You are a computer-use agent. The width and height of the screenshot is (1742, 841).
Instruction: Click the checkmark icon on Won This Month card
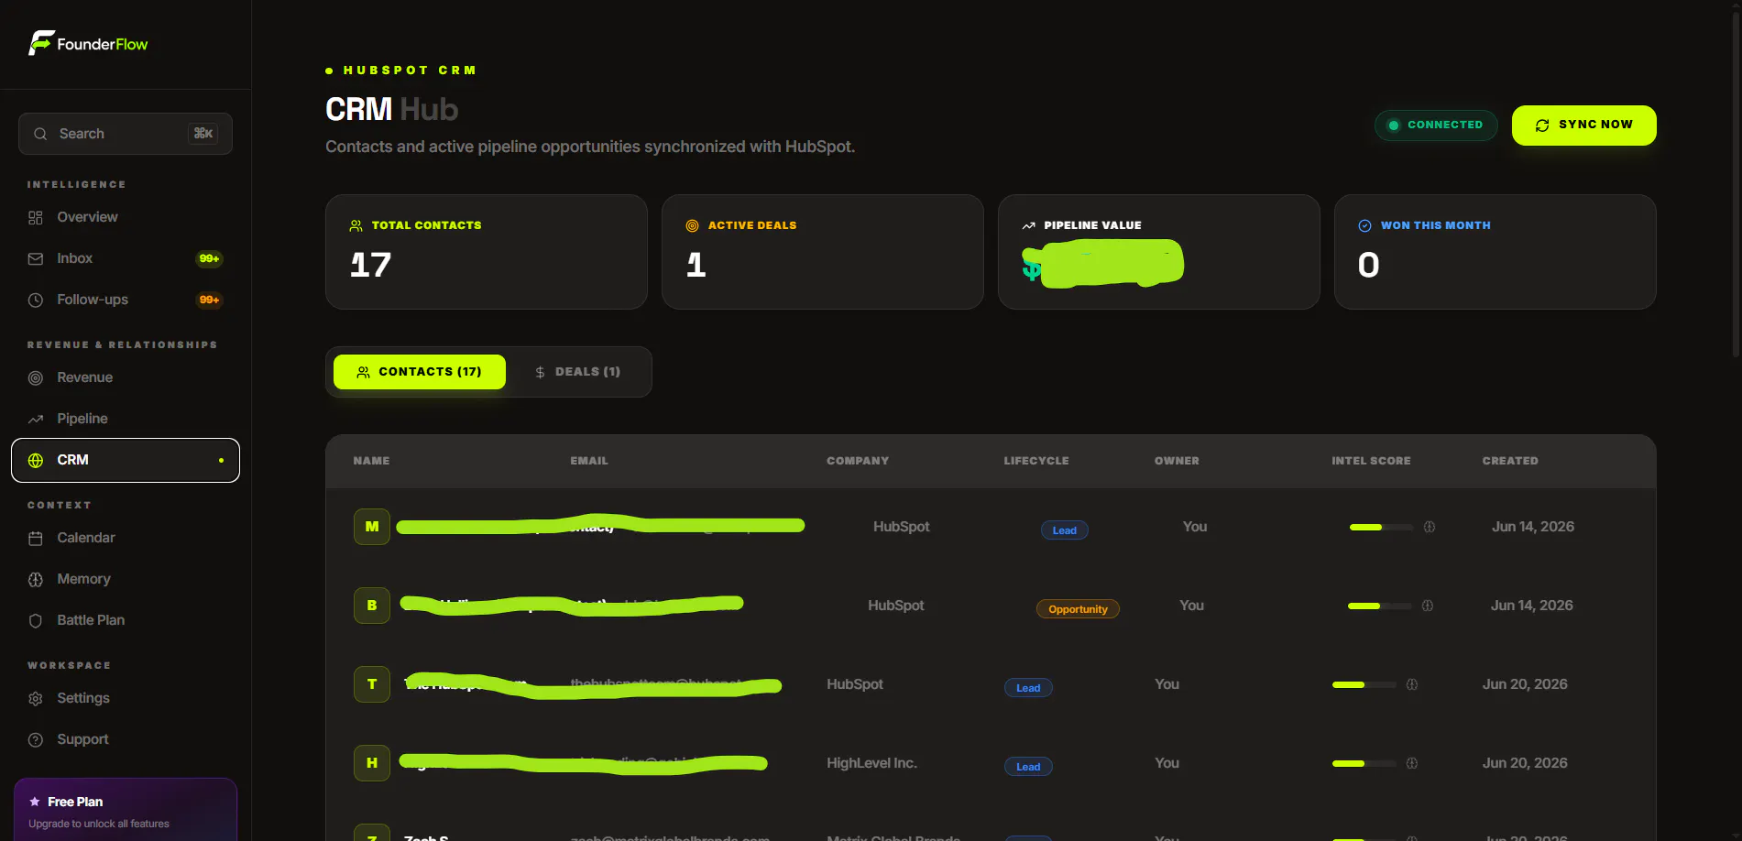click(1365, 225)
